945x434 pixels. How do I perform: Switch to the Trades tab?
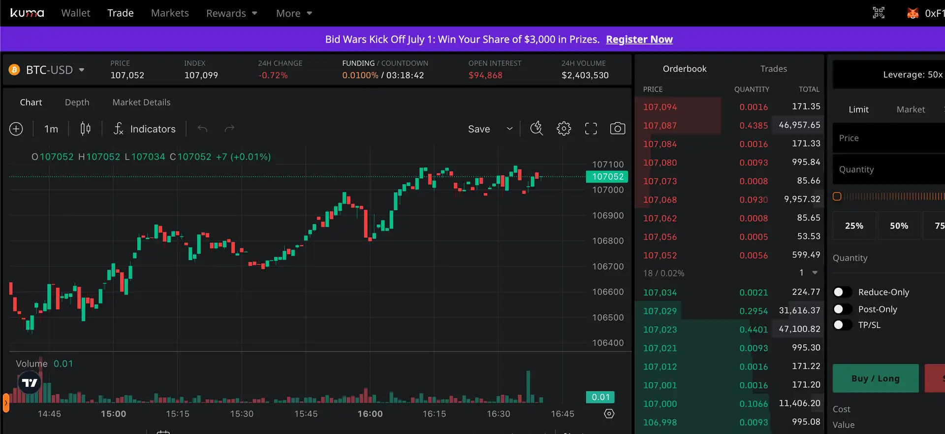pos(773,69)
